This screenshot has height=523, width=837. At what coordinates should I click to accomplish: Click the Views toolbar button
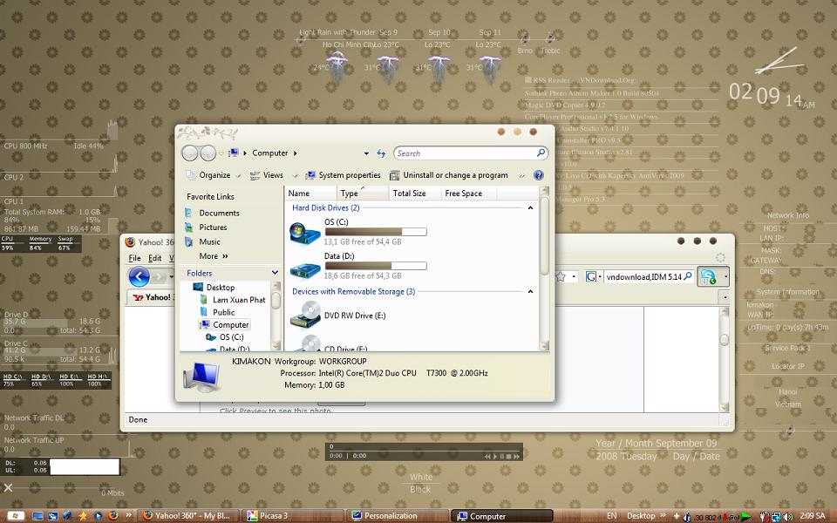(x=267, y=175)
